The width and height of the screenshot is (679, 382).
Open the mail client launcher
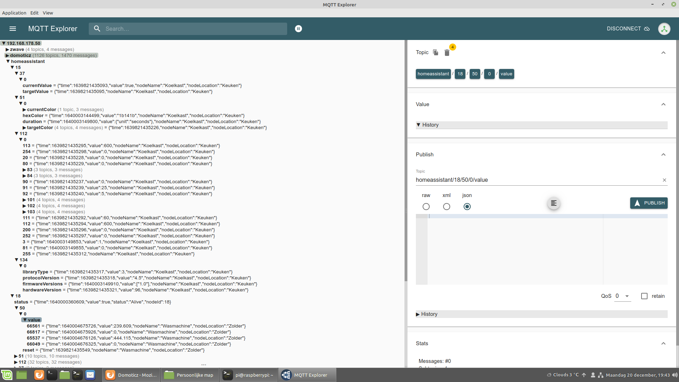90,375
